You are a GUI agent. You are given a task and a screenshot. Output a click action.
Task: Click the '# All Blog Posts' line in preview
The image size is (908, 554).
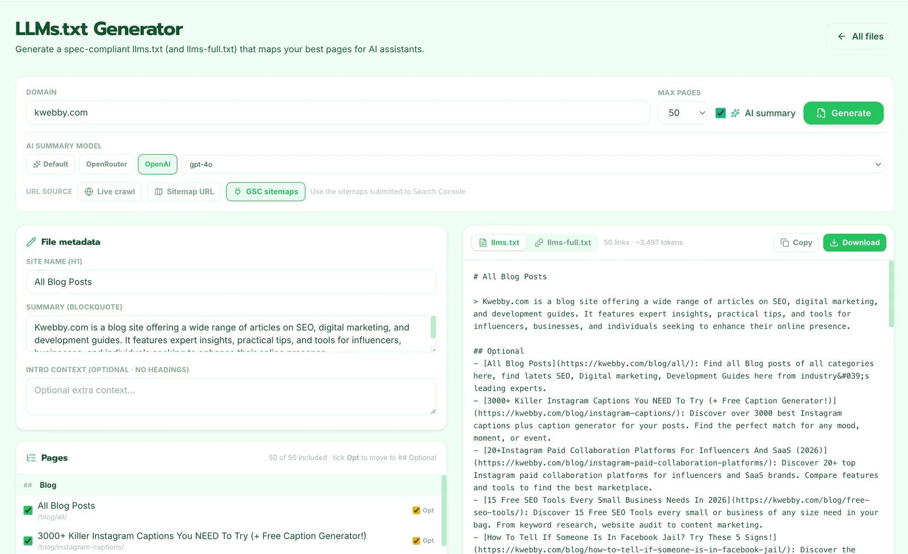[510, 277]
